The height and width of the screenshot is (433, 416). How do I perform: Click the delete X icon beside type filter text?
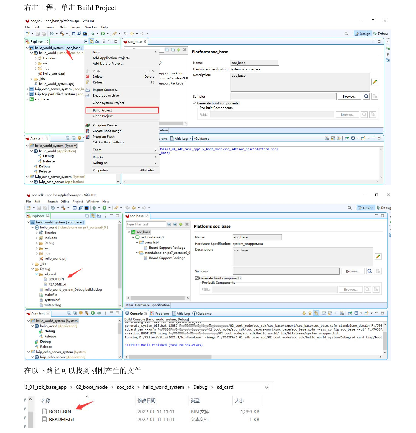click(187, 224)
